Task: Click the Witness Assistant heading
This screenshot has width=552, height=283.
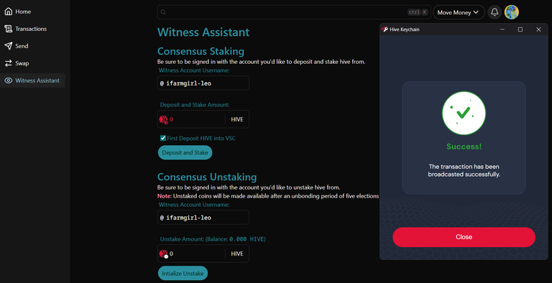Action: coord(203,32)
